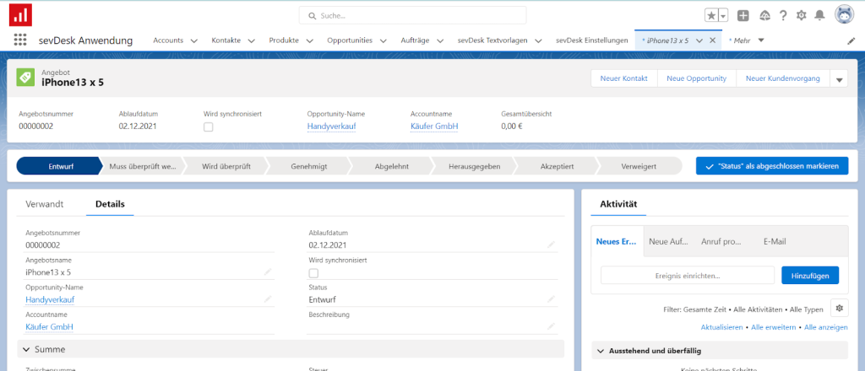Click the user avatar profile icon

point(843,15)
